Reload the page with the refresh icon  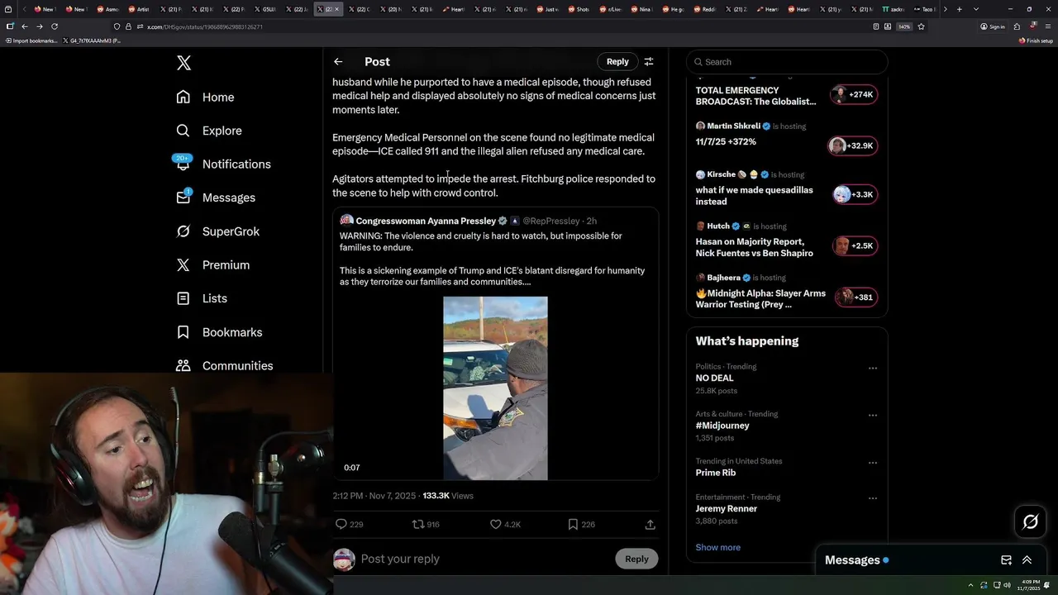(x=55, y=26)
